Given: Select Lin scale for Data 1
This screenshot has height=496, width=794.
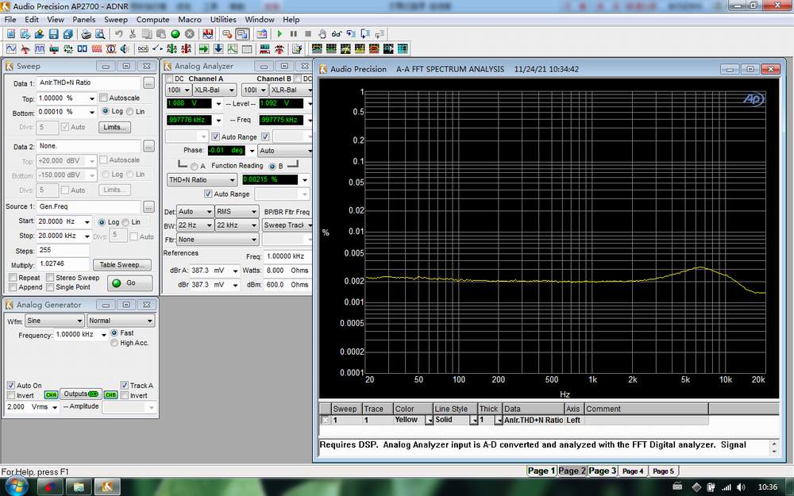Looking at the screenshot, I should [x=129, y=111].
